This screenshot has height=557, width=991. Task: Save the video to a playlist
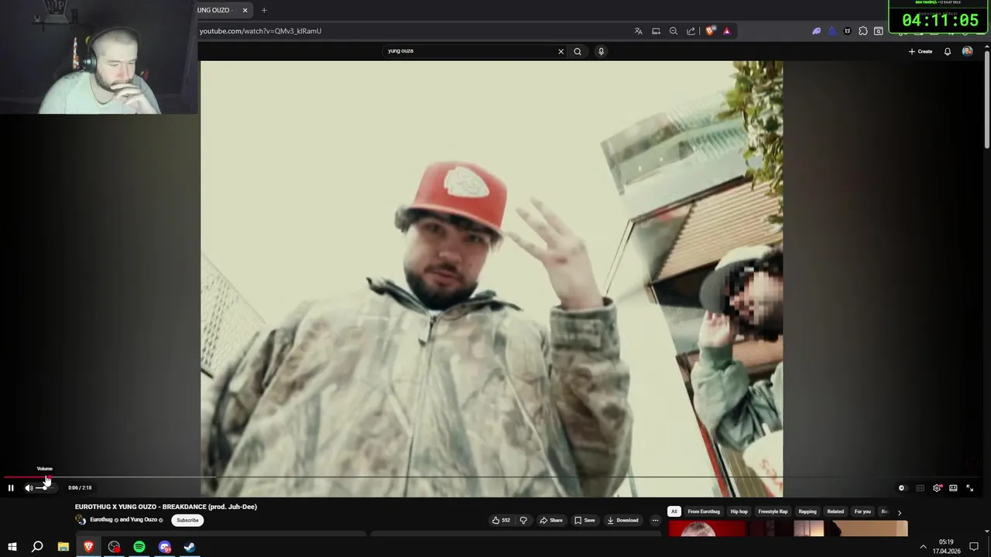[x=585, y=520]
